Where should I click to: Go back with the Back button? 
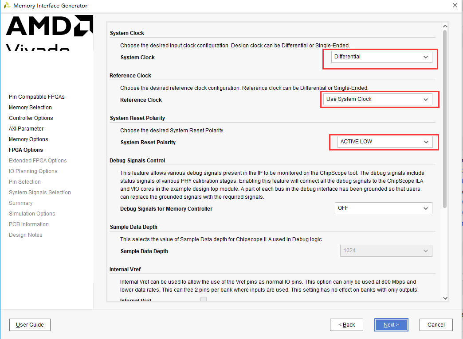[346, 324]
